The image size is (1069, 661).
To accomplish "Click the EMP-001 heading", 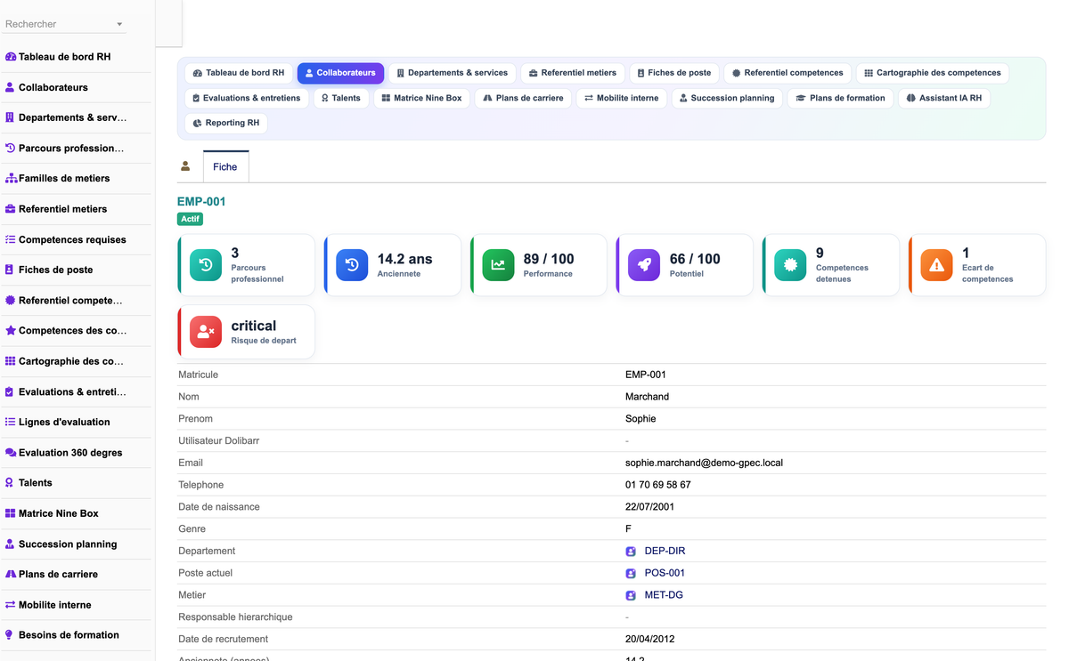I will (x=201, y=202).
